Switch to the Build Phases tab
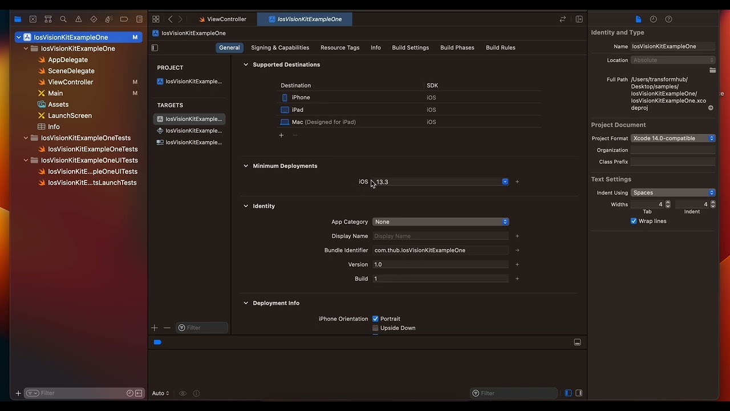 coord(457,47)
